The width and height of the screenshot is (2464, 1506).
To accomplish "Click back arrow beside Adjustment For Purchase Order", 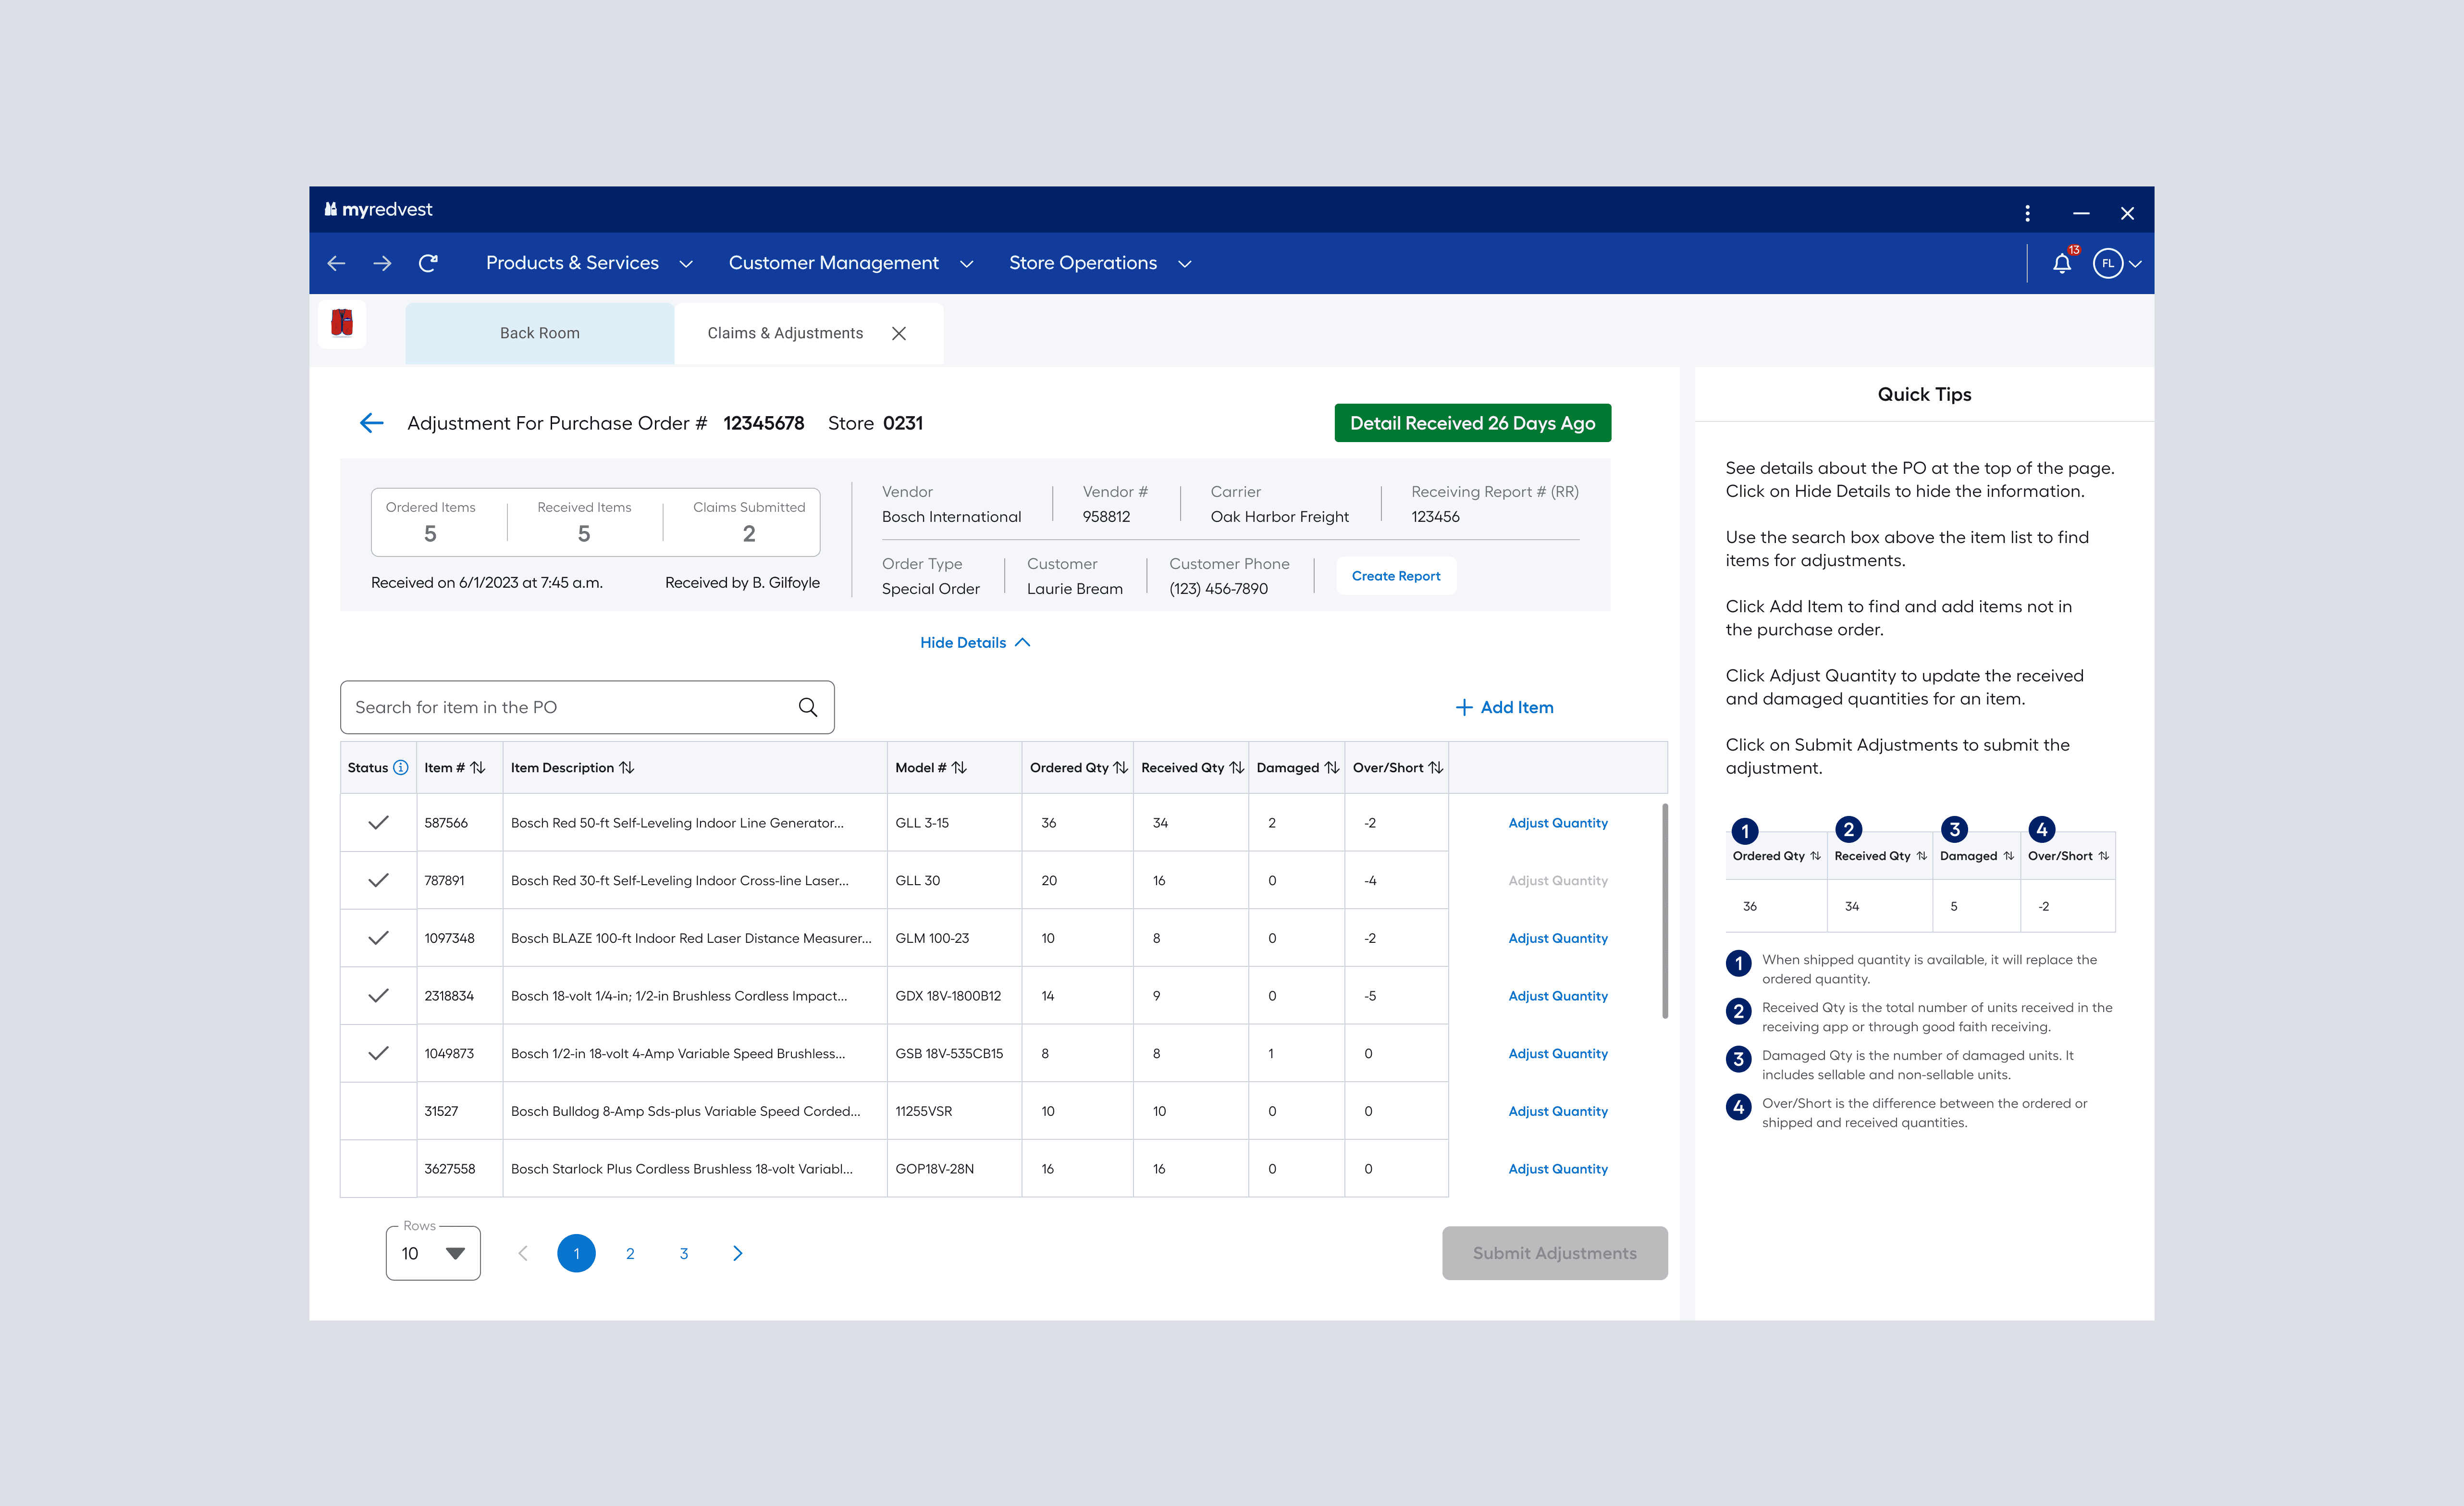I will coord(371,423).
